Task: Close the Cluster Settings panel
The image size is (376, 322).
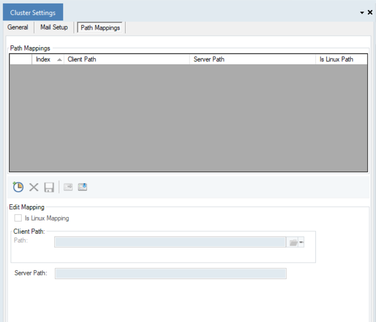Action: [370, 12]
